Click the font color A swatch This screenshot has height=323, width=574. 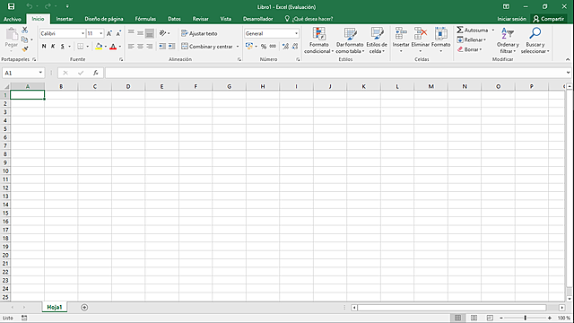(x=113, y=46)
